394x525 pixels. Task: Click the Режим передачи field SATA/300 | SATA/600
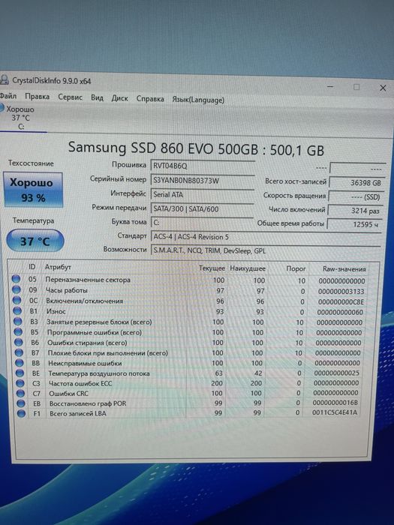(x=202, y=209)
